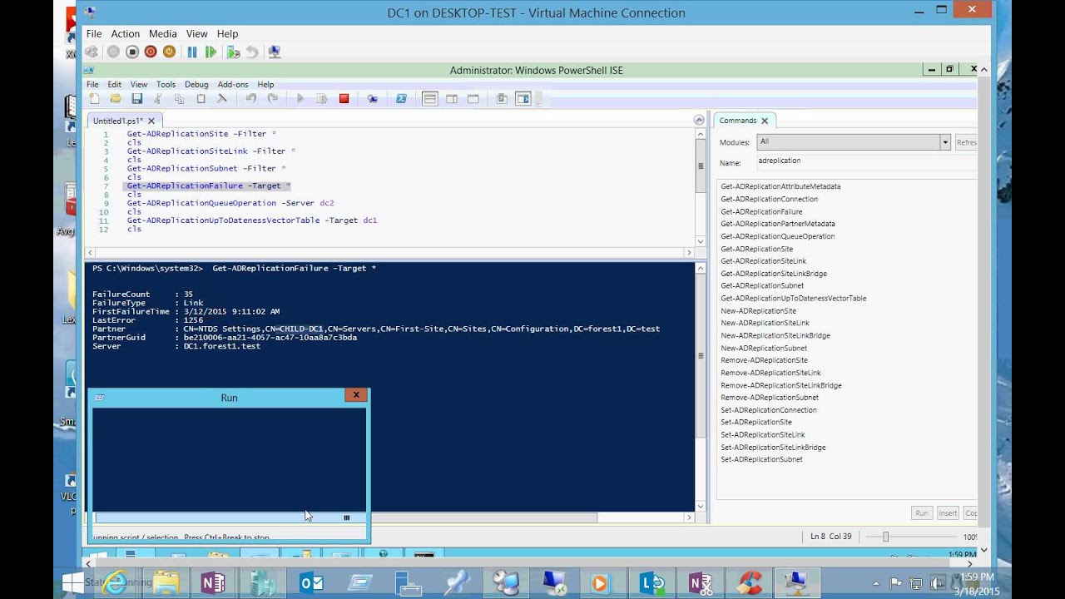Show script pane on top layout icon
Image resolution: width=1065 pixels, height=599 pixels.
(429, 99)
